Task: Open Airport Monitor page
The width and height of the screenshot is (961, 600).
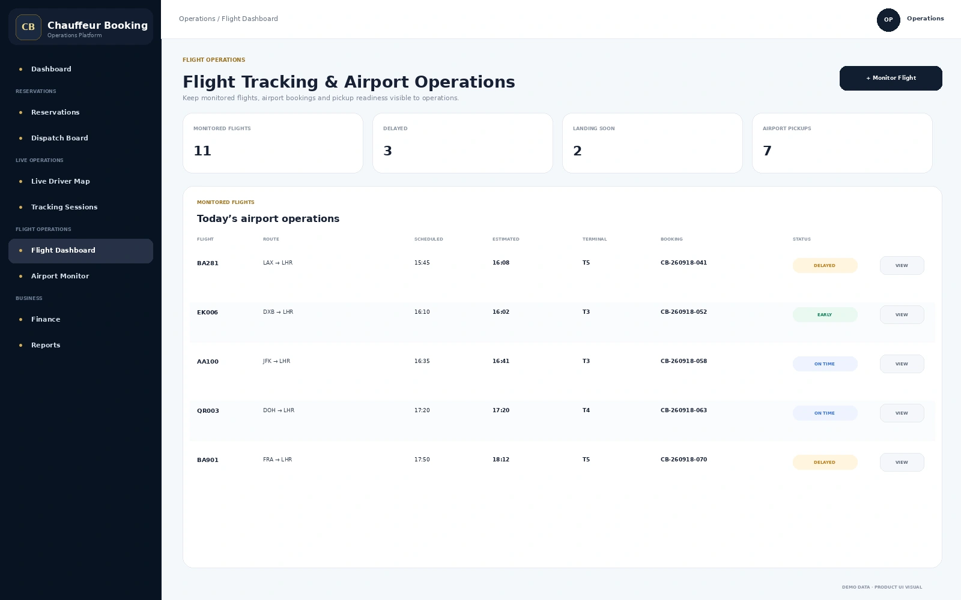Action: [x=80, y=276]
